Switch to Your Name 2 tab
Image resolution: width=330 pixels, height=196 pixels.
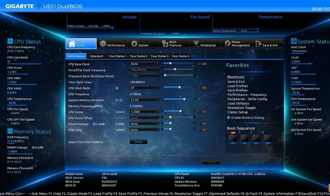138,56
